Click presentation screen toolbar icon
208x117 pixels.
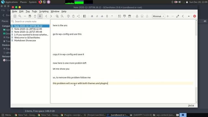pyautogui.click(x=124, y=16)
